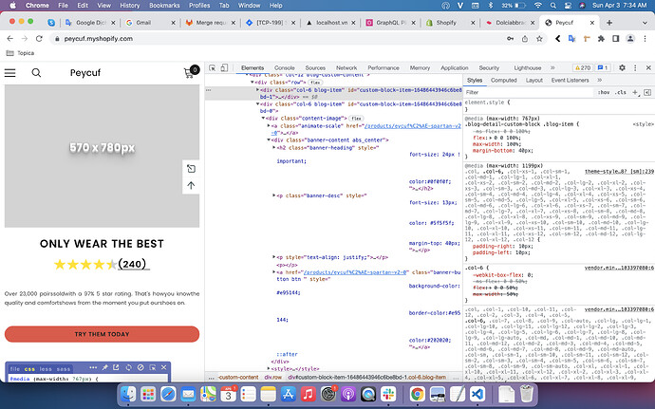Pin the CSS overlay panel

pyautogui.click(x=104, y=367)
